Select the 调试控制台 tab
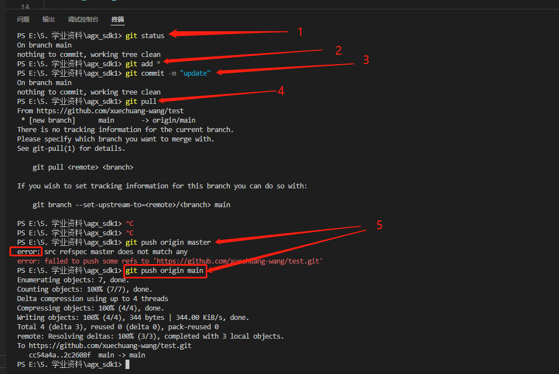 (83, 19)
